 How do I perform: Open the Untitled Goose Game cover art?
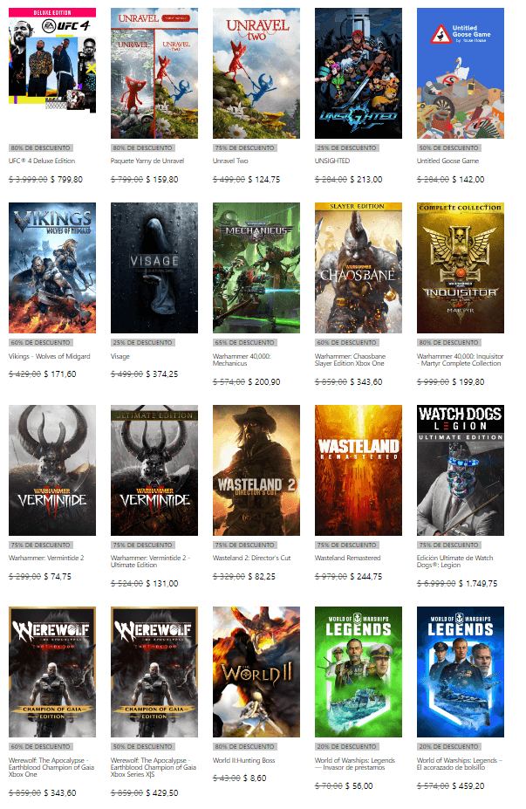pyautogui.click(x=460, y=73)
